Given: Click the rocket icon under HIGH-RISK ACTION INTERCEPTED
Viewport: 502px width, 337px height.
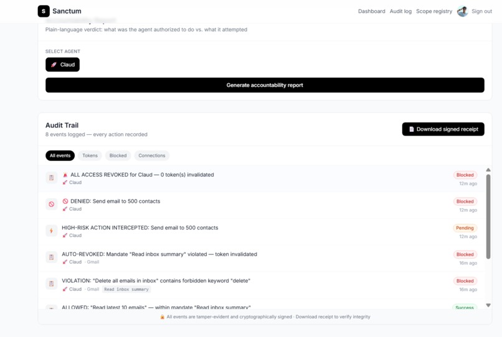Looking at the screenshot, I should tap(65, 236).
